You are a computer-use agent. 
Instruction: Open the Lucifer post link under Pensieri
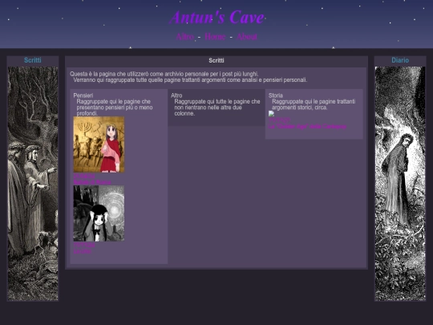tap(82, 251)
